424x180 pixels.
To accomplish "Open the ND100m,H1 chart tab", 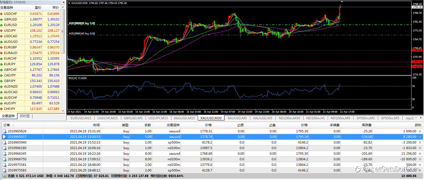I will tap(315, 118).
